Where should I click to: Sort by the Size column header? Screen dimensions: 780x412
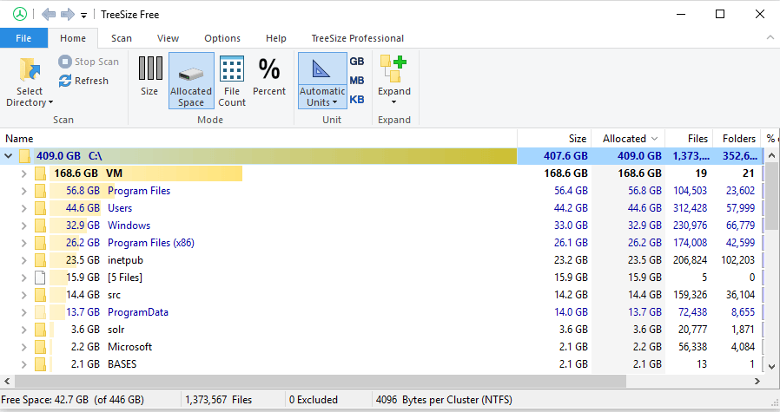(x=553, y=139)
